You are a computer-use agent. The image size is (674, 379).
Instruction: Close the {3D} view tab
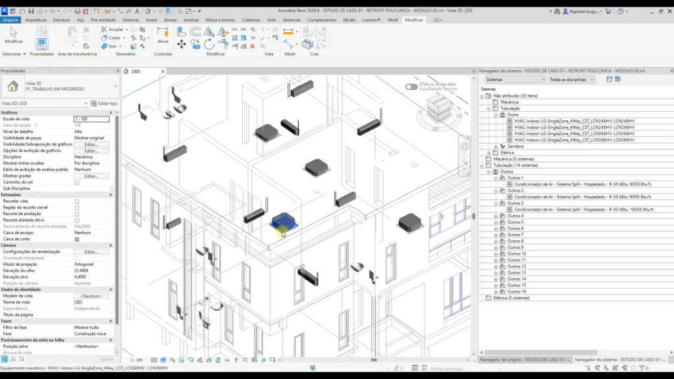(163, 71)
